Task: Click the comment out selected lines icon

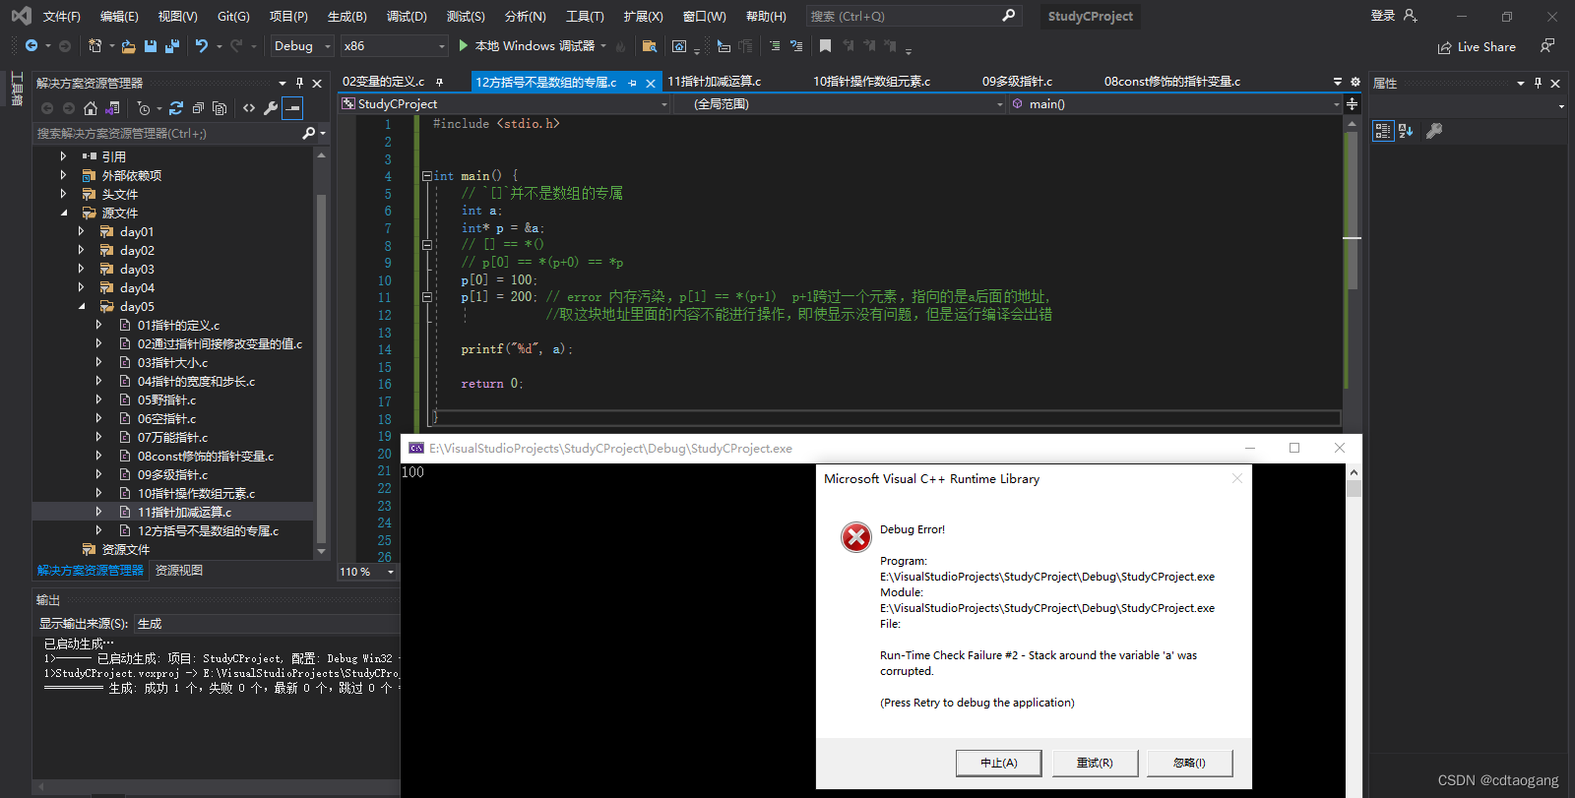Action: [x=775, y=46]
